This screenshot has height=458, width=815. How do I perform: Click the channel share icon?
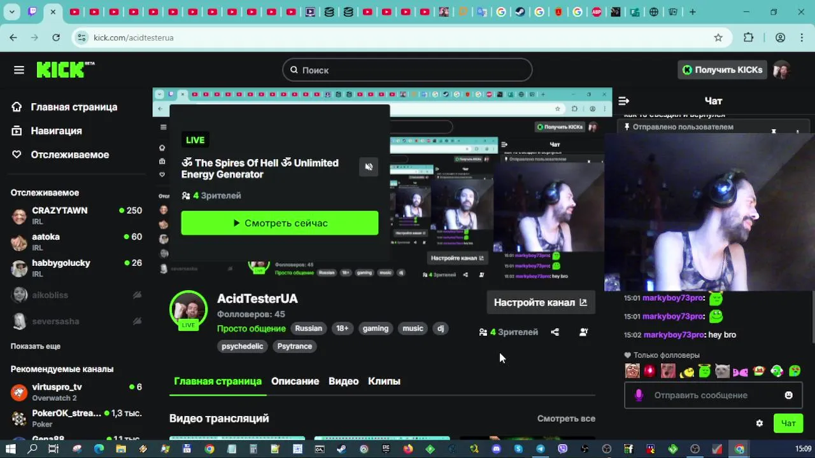(555, 332)
